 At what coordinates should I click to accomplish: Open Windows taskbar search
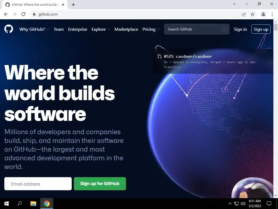click(20, 204)
